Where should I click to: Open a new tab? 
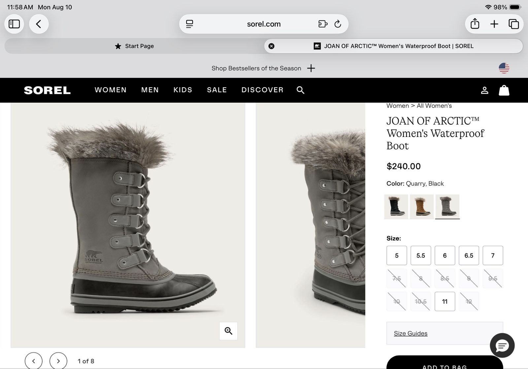pyautogui.click(x=494, y=24)
